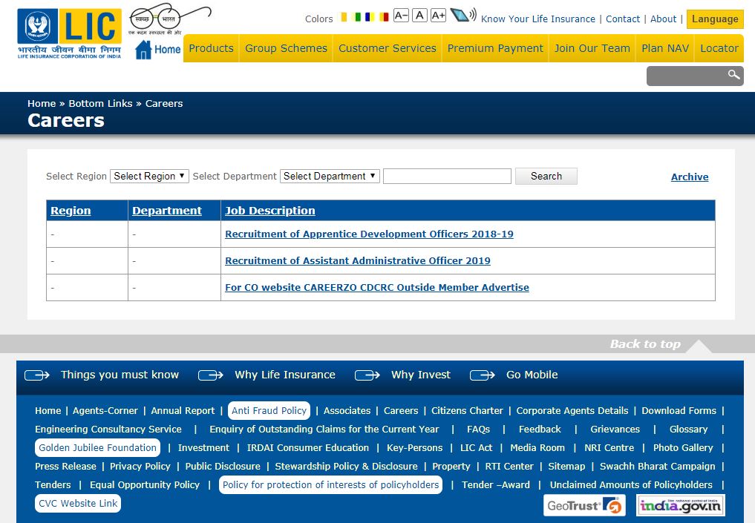Open the Join Our Team menu
The height and width of the screenshot is (523, 755).
(x=592, y=48)
